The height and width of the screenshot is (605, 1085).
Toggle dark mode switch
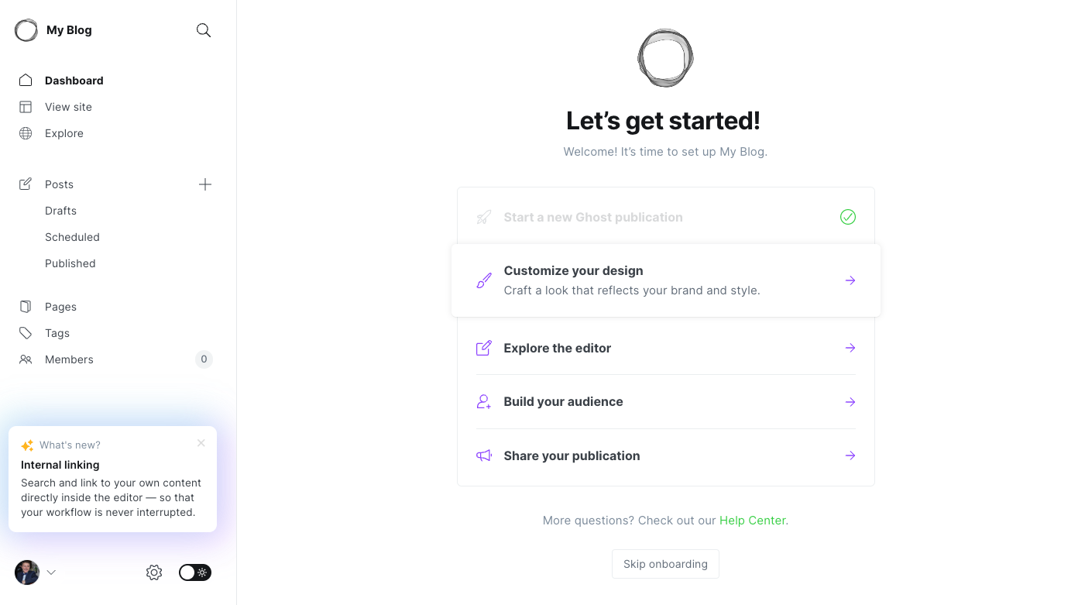(195, 572)
